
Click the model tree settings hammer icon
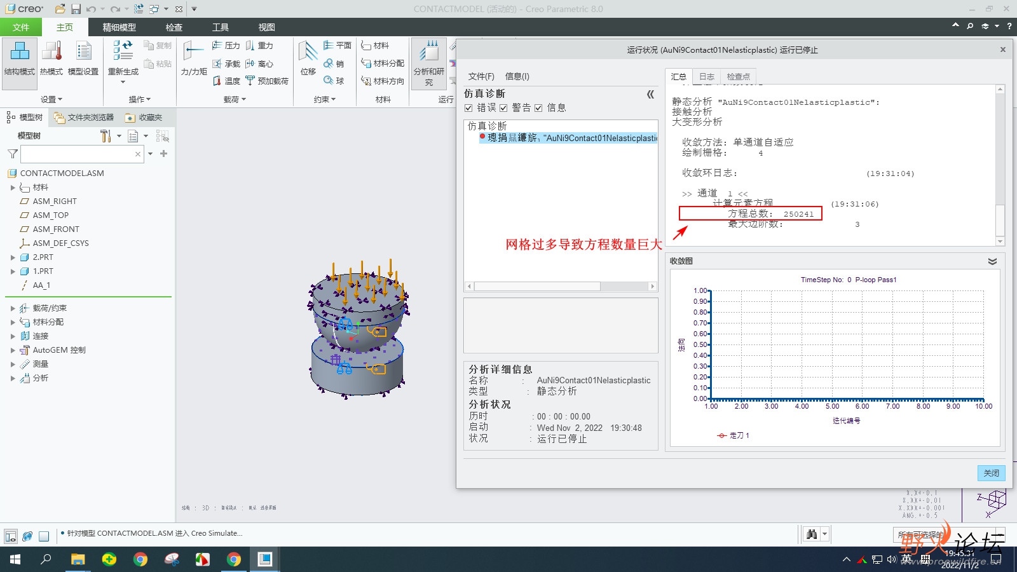[x=106, y=136]
